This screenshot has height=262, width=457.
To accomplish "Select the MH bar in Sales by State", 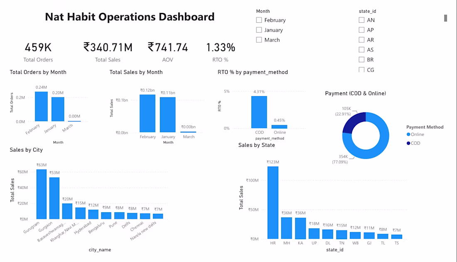I will (287, 228).
